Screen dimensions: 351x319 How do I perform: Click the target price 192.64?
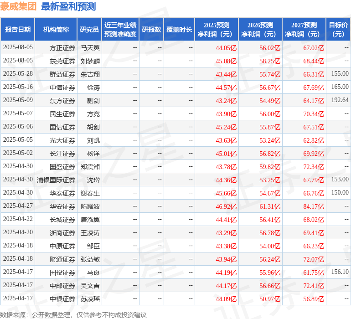340,100
